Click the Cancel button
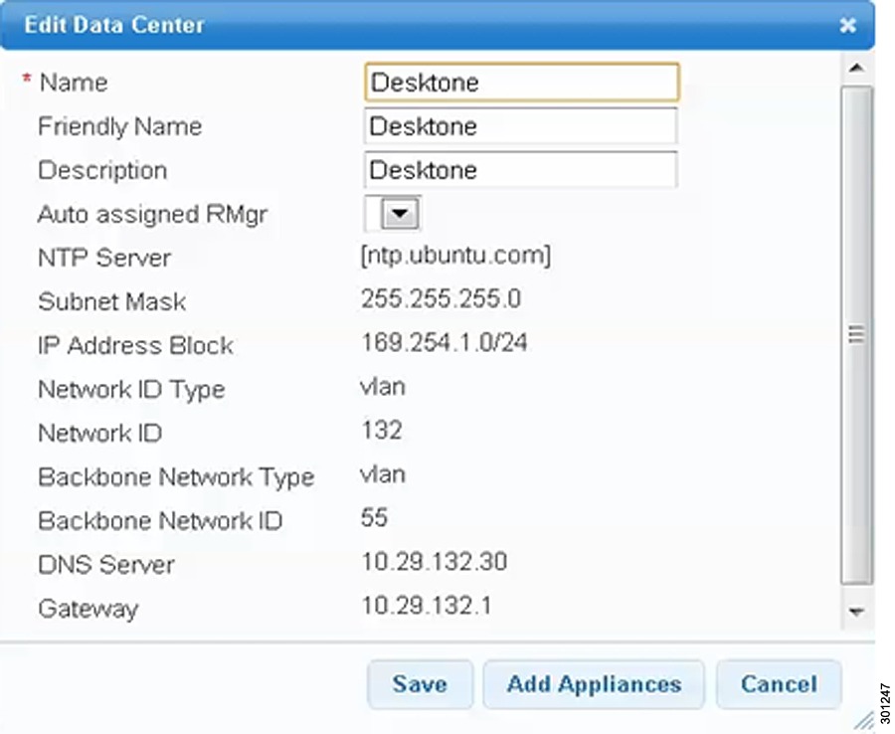Viewport: 895px width, 734px height. (x=779, y=684)
